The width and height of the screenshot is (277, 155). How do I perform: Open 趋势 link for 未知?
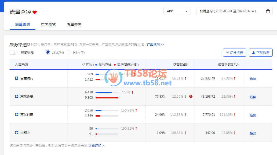[x=253, y=133]
